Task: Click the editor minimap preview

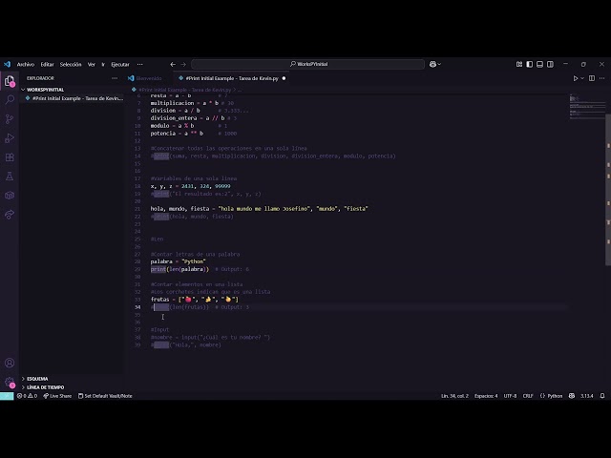Action: (587, 106)
